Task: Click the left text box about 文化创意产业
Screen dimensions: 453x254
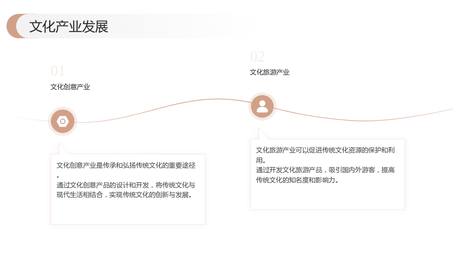Action: pyautogui.click(x=128, y=189)
